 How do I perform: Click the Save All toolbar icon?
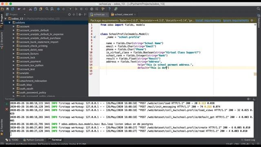pos(7,9)
